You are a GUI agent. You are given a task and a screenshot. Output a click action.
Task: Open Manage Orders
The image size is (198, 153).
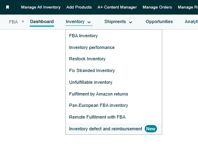[157, 7]
